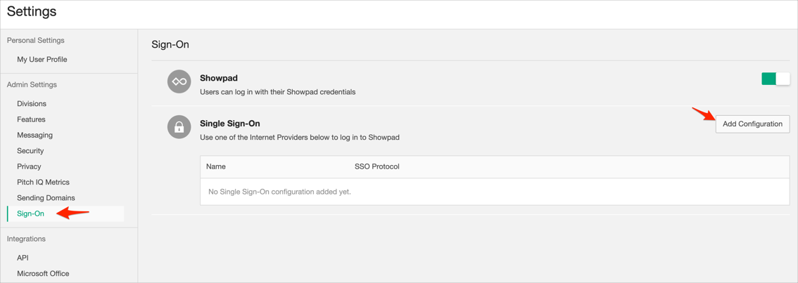The height and width of the screenshot is (283, 798).
Task: Select Messaging in the sidebar
Action: [x=34, y=135]
